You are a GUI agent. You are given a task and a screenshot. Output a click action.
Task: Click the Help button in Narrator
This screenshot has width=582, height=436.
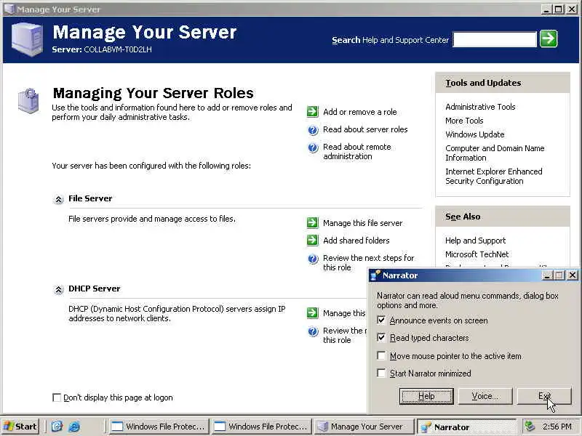426,396
